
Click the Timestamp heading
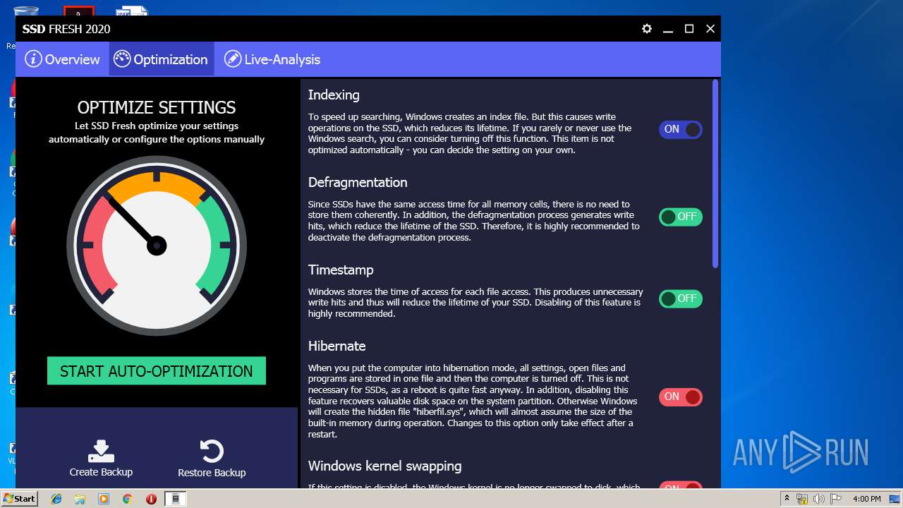click(x=341, y=270)
